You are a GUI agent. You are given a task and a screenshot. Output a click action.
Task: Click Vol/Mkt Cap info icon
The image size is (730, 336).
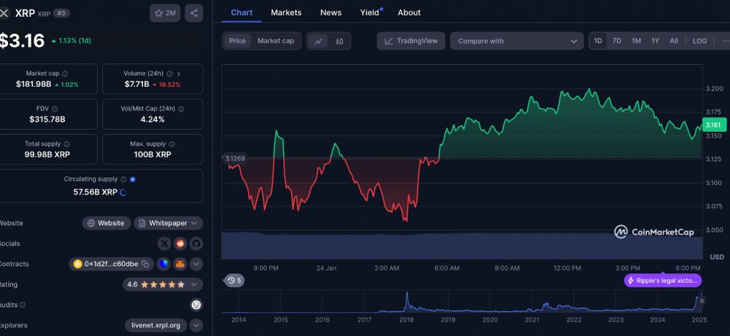click(181, 109)
